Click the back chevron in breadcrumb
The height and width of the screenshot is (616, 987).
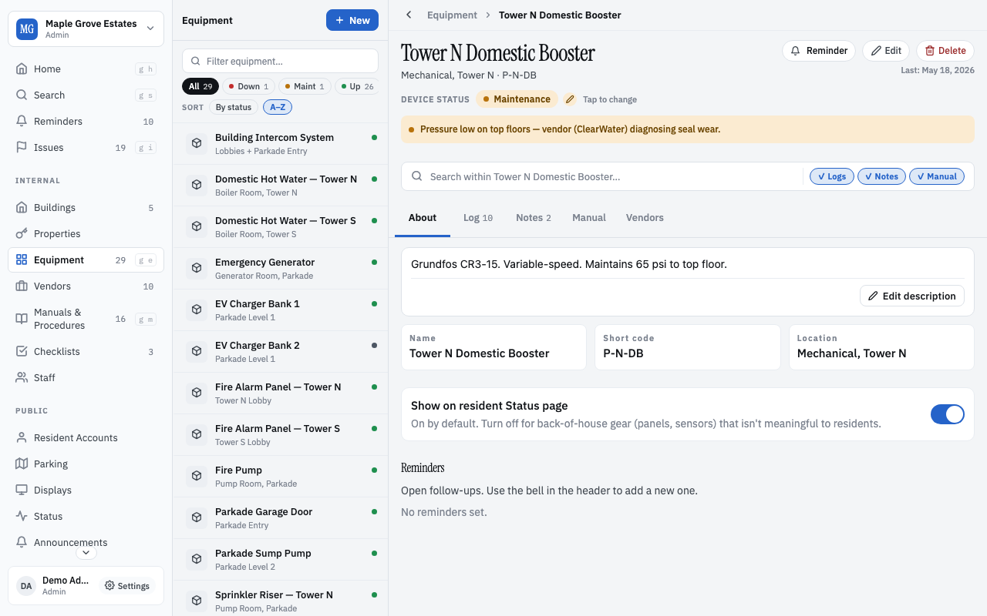[x=409, y=15]
